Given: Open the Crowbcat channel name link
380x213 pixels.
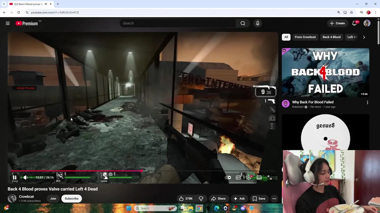Looking at the screenshot, I should [x=26, y=197].
